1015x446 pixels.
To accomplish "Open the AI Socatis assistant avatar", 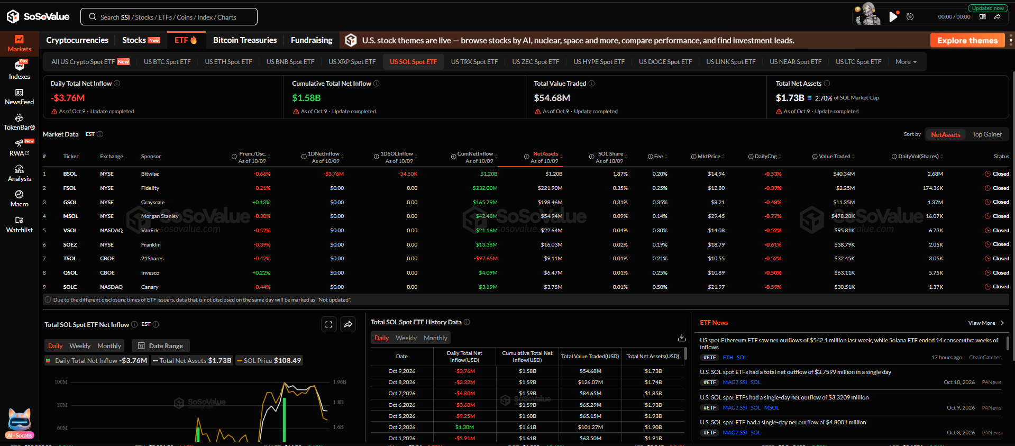I will (20, 423).
